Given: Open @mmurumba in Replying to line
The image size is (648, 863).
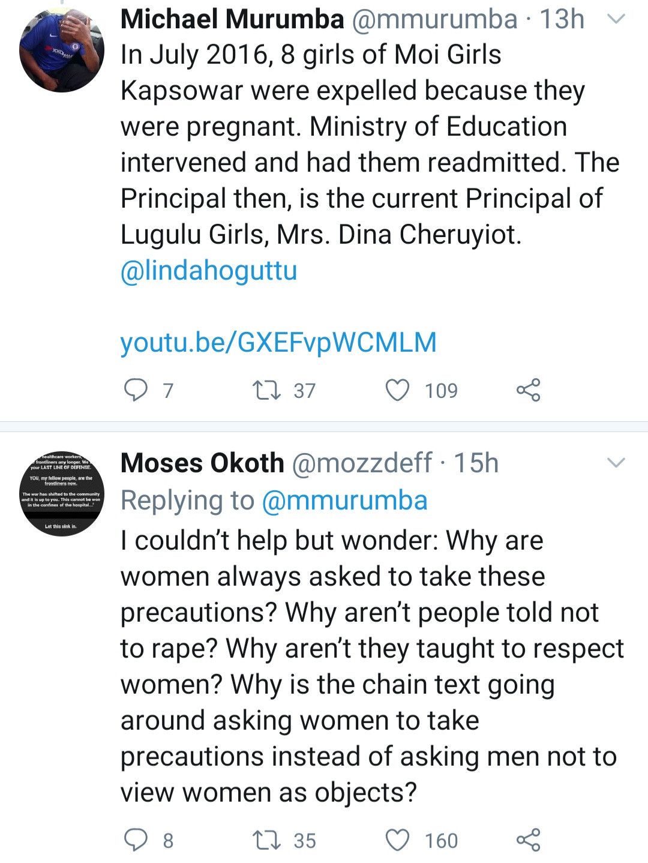Looking at the screenshot, I should (x=345, y=501).
